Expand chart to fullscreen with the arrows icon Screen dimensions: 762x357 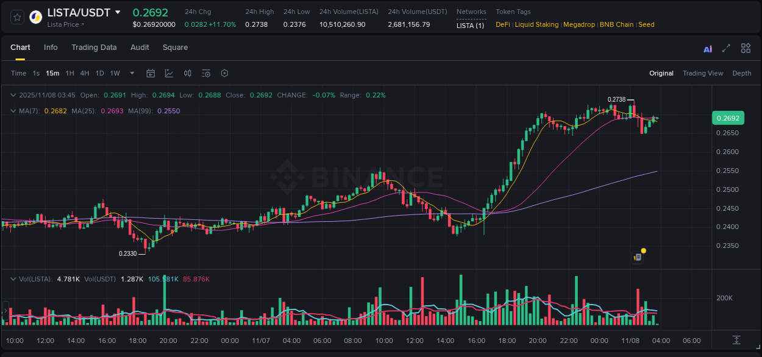tap(726, 48)
